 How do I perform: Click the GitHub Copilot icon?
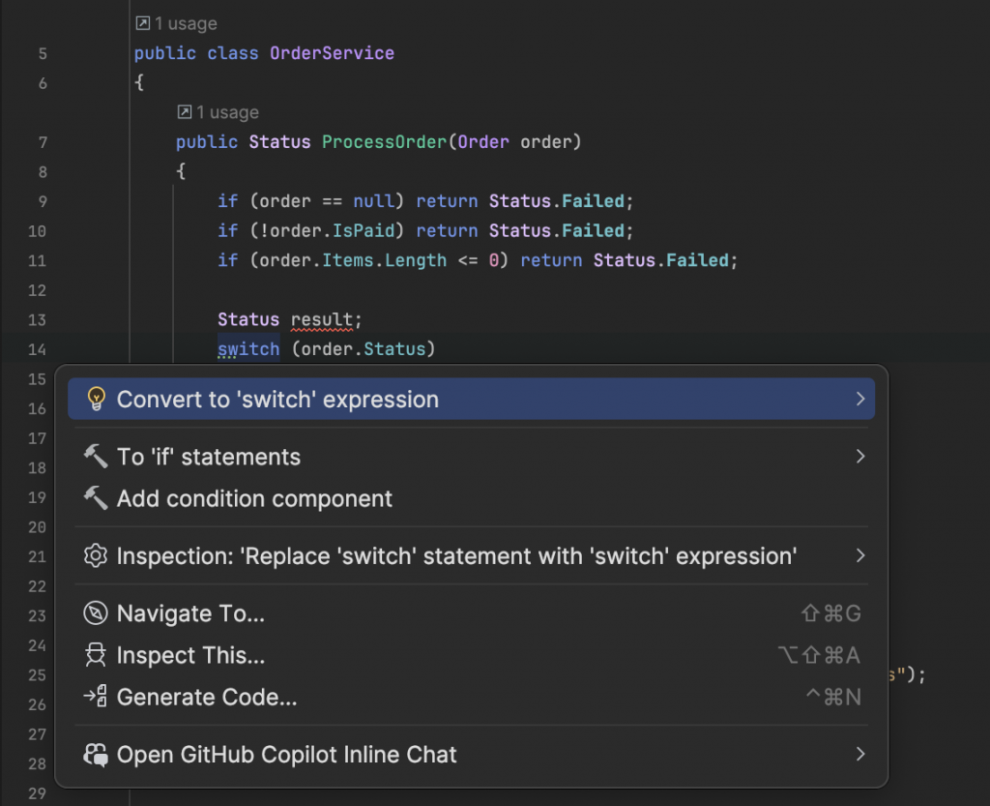tap(96, 755)
